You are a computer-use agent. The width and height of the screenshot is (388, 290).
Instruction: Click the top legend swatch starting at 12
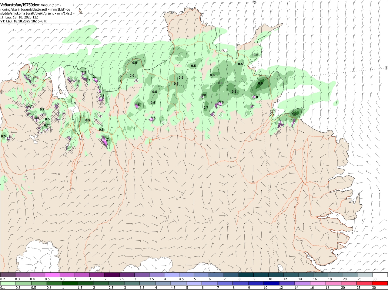tap(291, 275)
